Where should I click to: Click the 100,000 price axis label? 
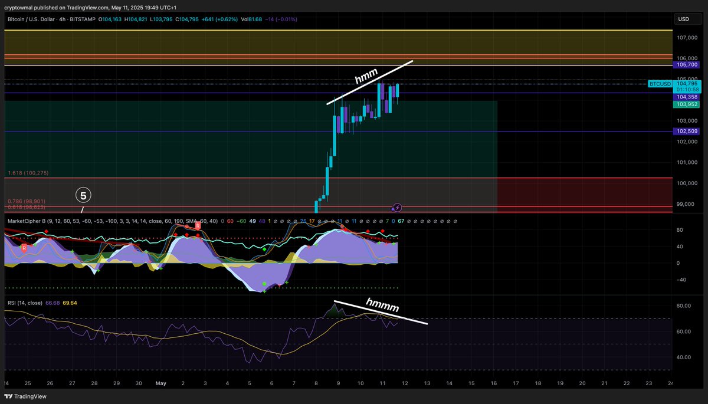[687, 183]
